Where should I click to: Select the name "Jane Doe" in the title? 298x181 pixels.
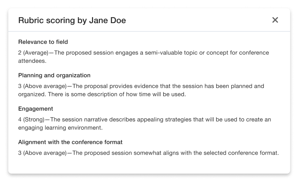coord(108,20)
